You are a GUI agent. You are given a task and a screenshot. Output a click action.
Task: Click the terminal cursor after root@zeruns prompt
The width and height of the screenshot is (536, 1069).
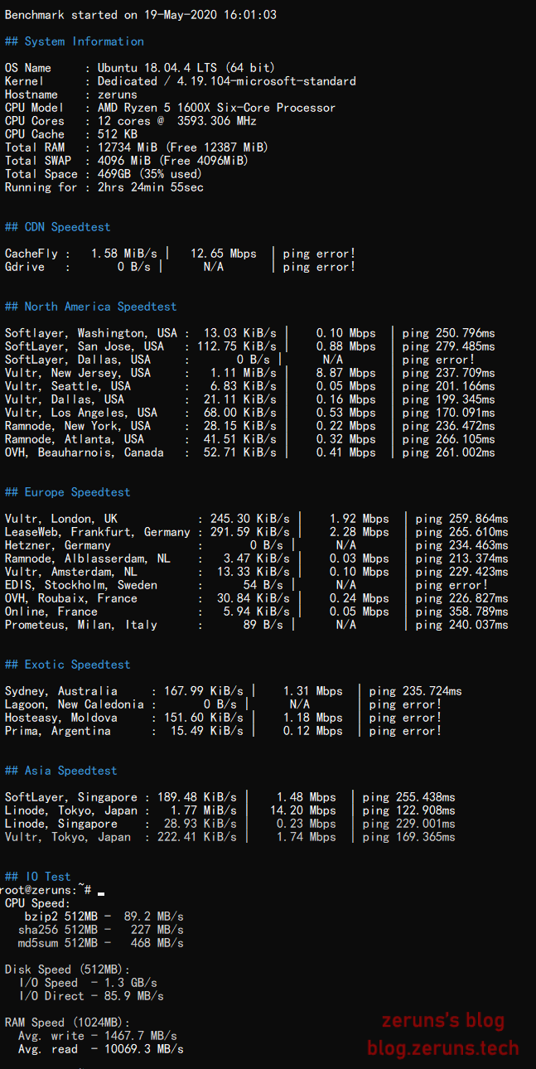(101, 891)
